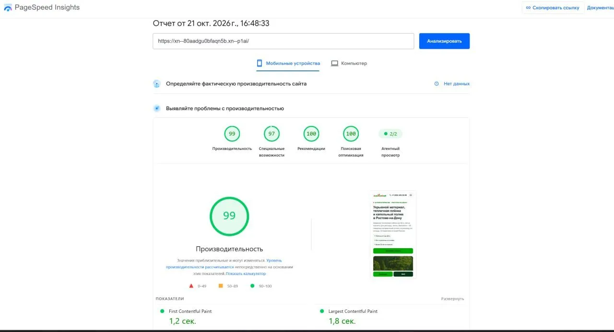Click the copy link chain icon
The image size is (614, 332).
click(528, 8)
